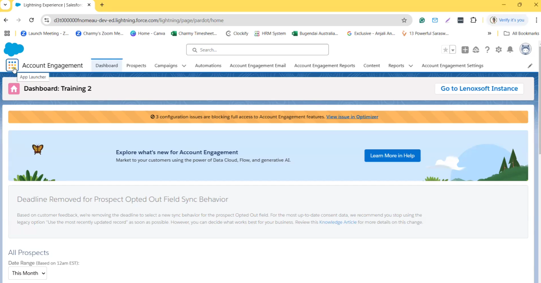The width and height of the screenshot is (541, 283).
Task: Open the 13 Powerful Saraswati bookmark
Action: (x=425, y=33)
